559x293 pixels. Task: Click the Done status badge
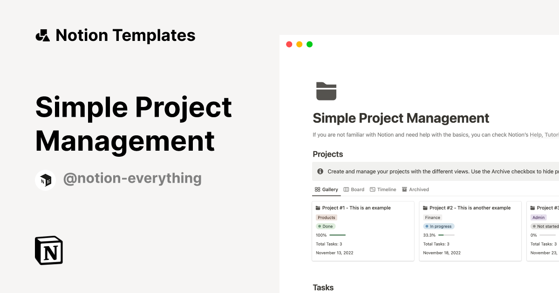(x=326, y=226)
